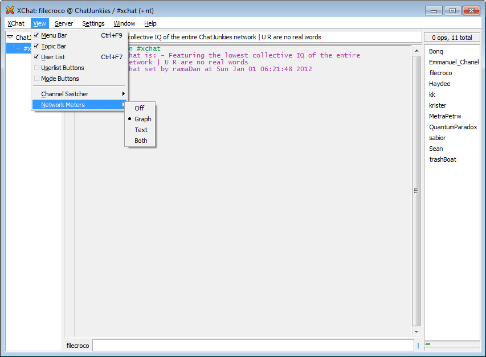Expand the Channel Switcher submenu
The image size is (486, 357).
[x=79, y=94]
